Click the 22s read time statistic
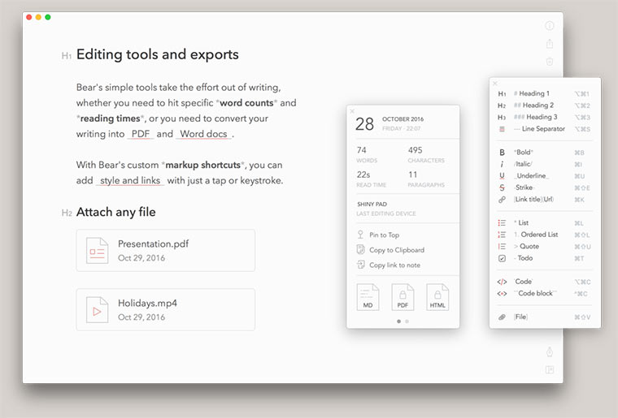 (371, 179)
